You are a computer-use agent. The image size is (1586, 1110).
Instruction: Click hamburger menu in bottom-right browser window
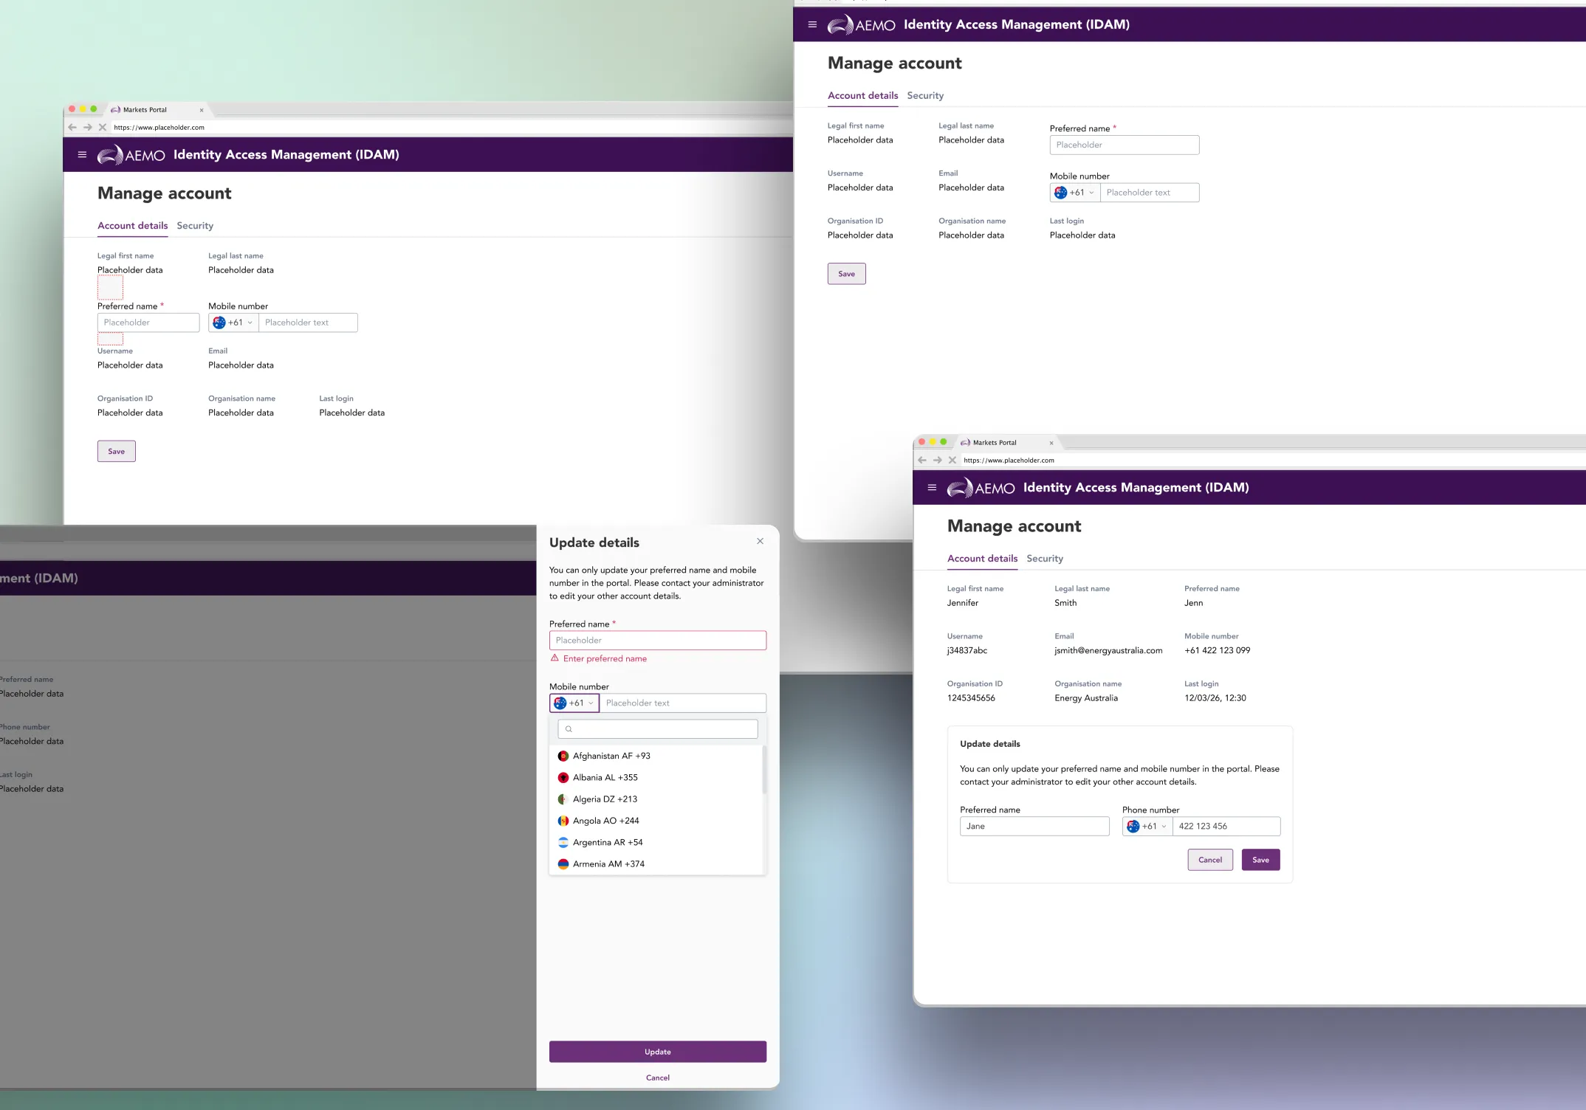pos(932,487)
